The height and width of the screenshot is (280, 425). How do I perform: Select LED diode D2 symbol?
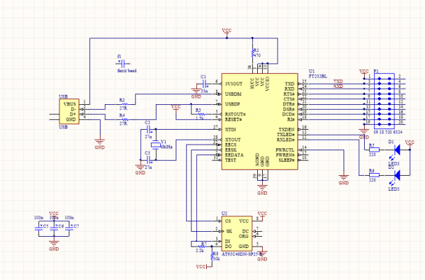pyautogui.click(x=397, y=175)
